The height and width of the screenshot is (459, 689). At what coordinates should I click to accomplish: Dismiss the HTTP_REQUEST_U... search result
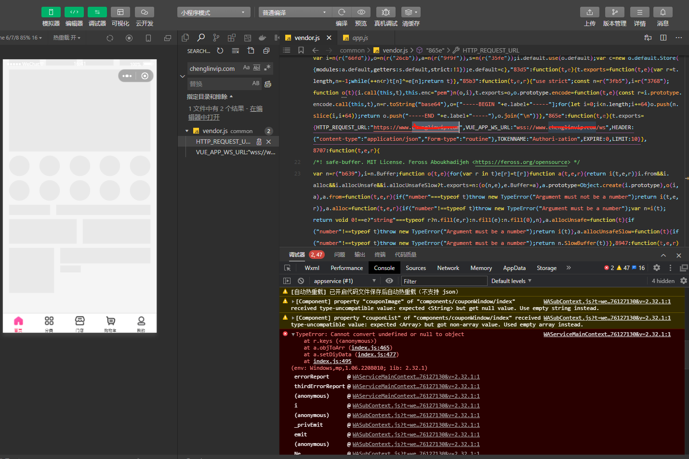click(x=269, y=142)
